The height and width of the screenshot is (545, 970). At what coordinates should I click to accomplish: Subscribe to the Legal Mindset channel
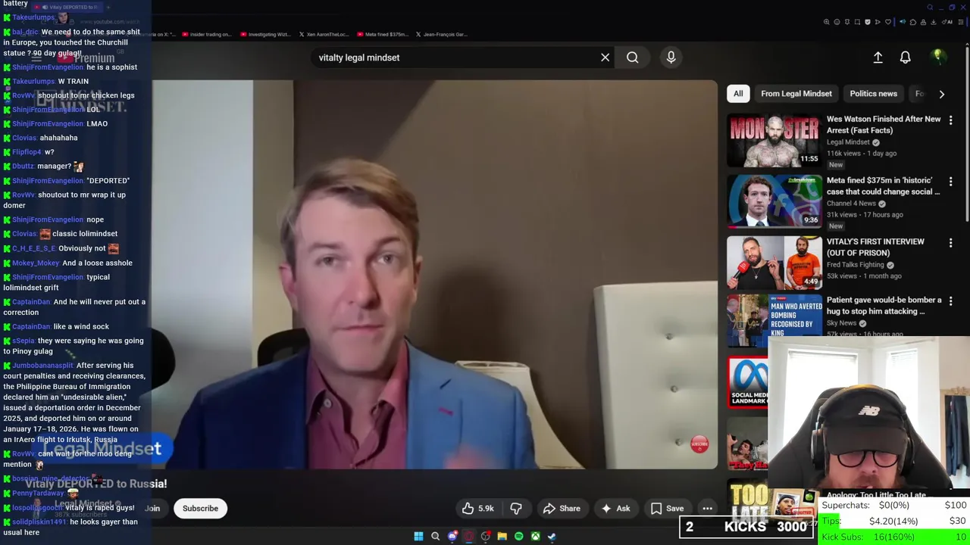click(200, 509)
